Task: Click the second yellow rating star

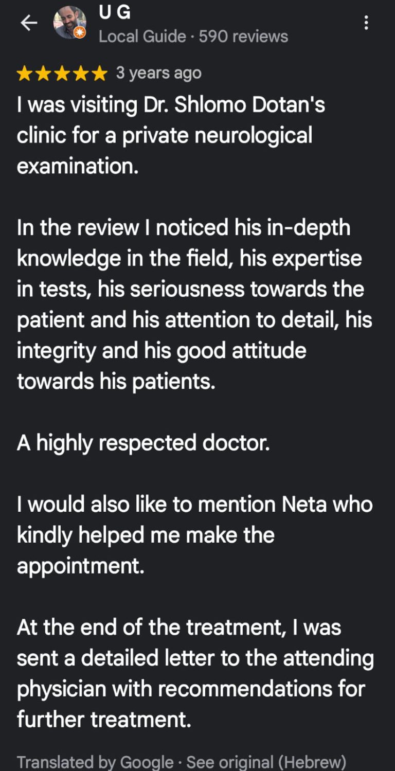Action: tap(43, 74)
